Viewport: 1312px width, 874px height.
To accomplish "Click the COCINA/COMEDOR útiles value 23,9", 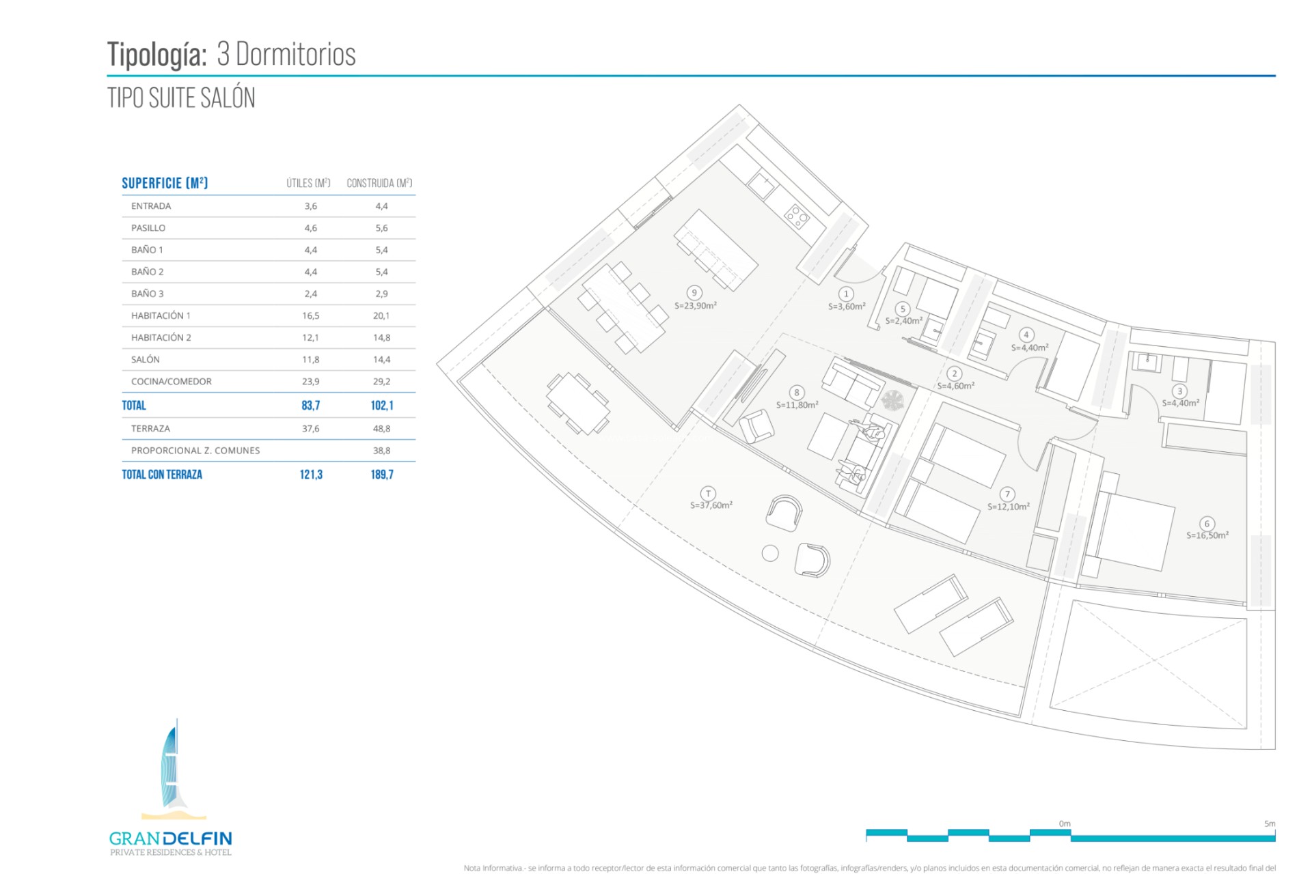I will pos(311,381).
